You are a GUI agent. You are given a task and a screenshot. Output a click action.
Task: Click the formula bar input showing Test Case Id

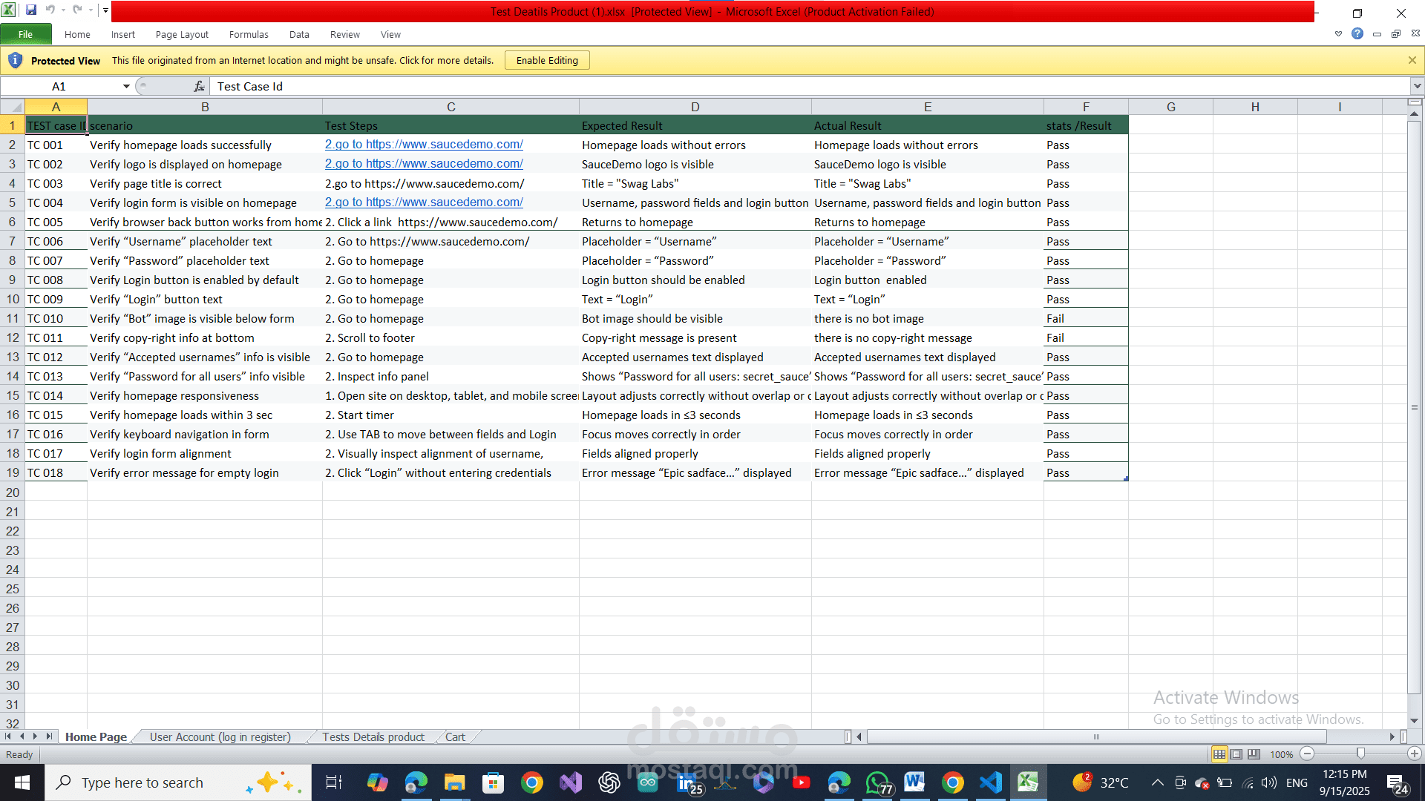pyautogui.click(x=809, y=87)
